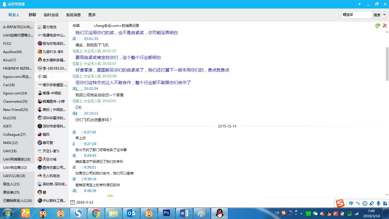This screenshot has width=389, height=219.
Task: Click the red Todoist tray icon
Action: pos(335,213)
